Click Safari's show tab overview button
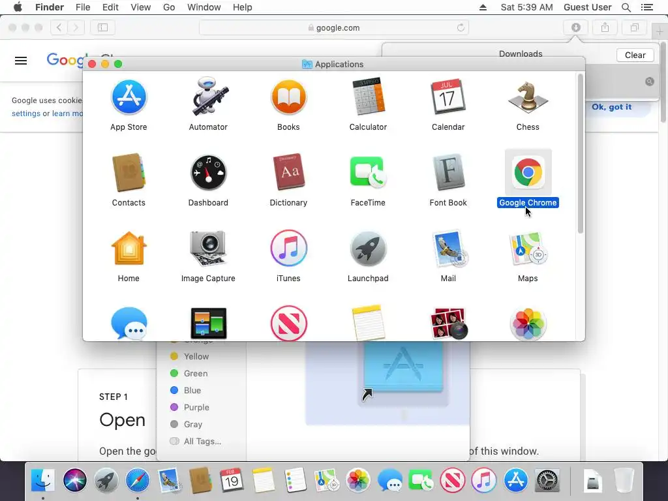 tap(634, 27)
